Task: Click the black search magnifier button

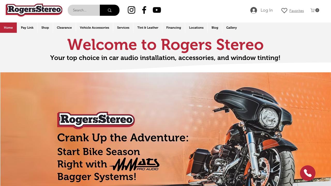Action: tap(110, 10)
